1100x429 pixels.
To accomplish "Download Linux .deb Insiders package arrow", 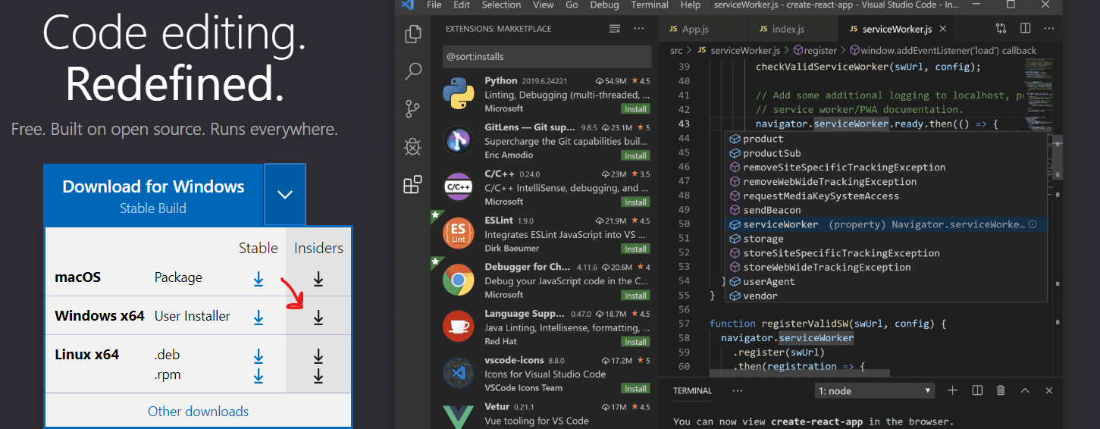I will (x=318, y=355).
